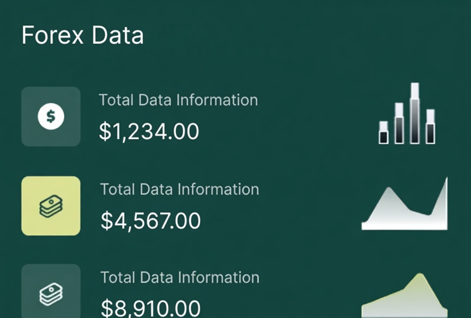Click the $1,234.00 amount
Screen dimensions: 471x318
pos(149,132)
